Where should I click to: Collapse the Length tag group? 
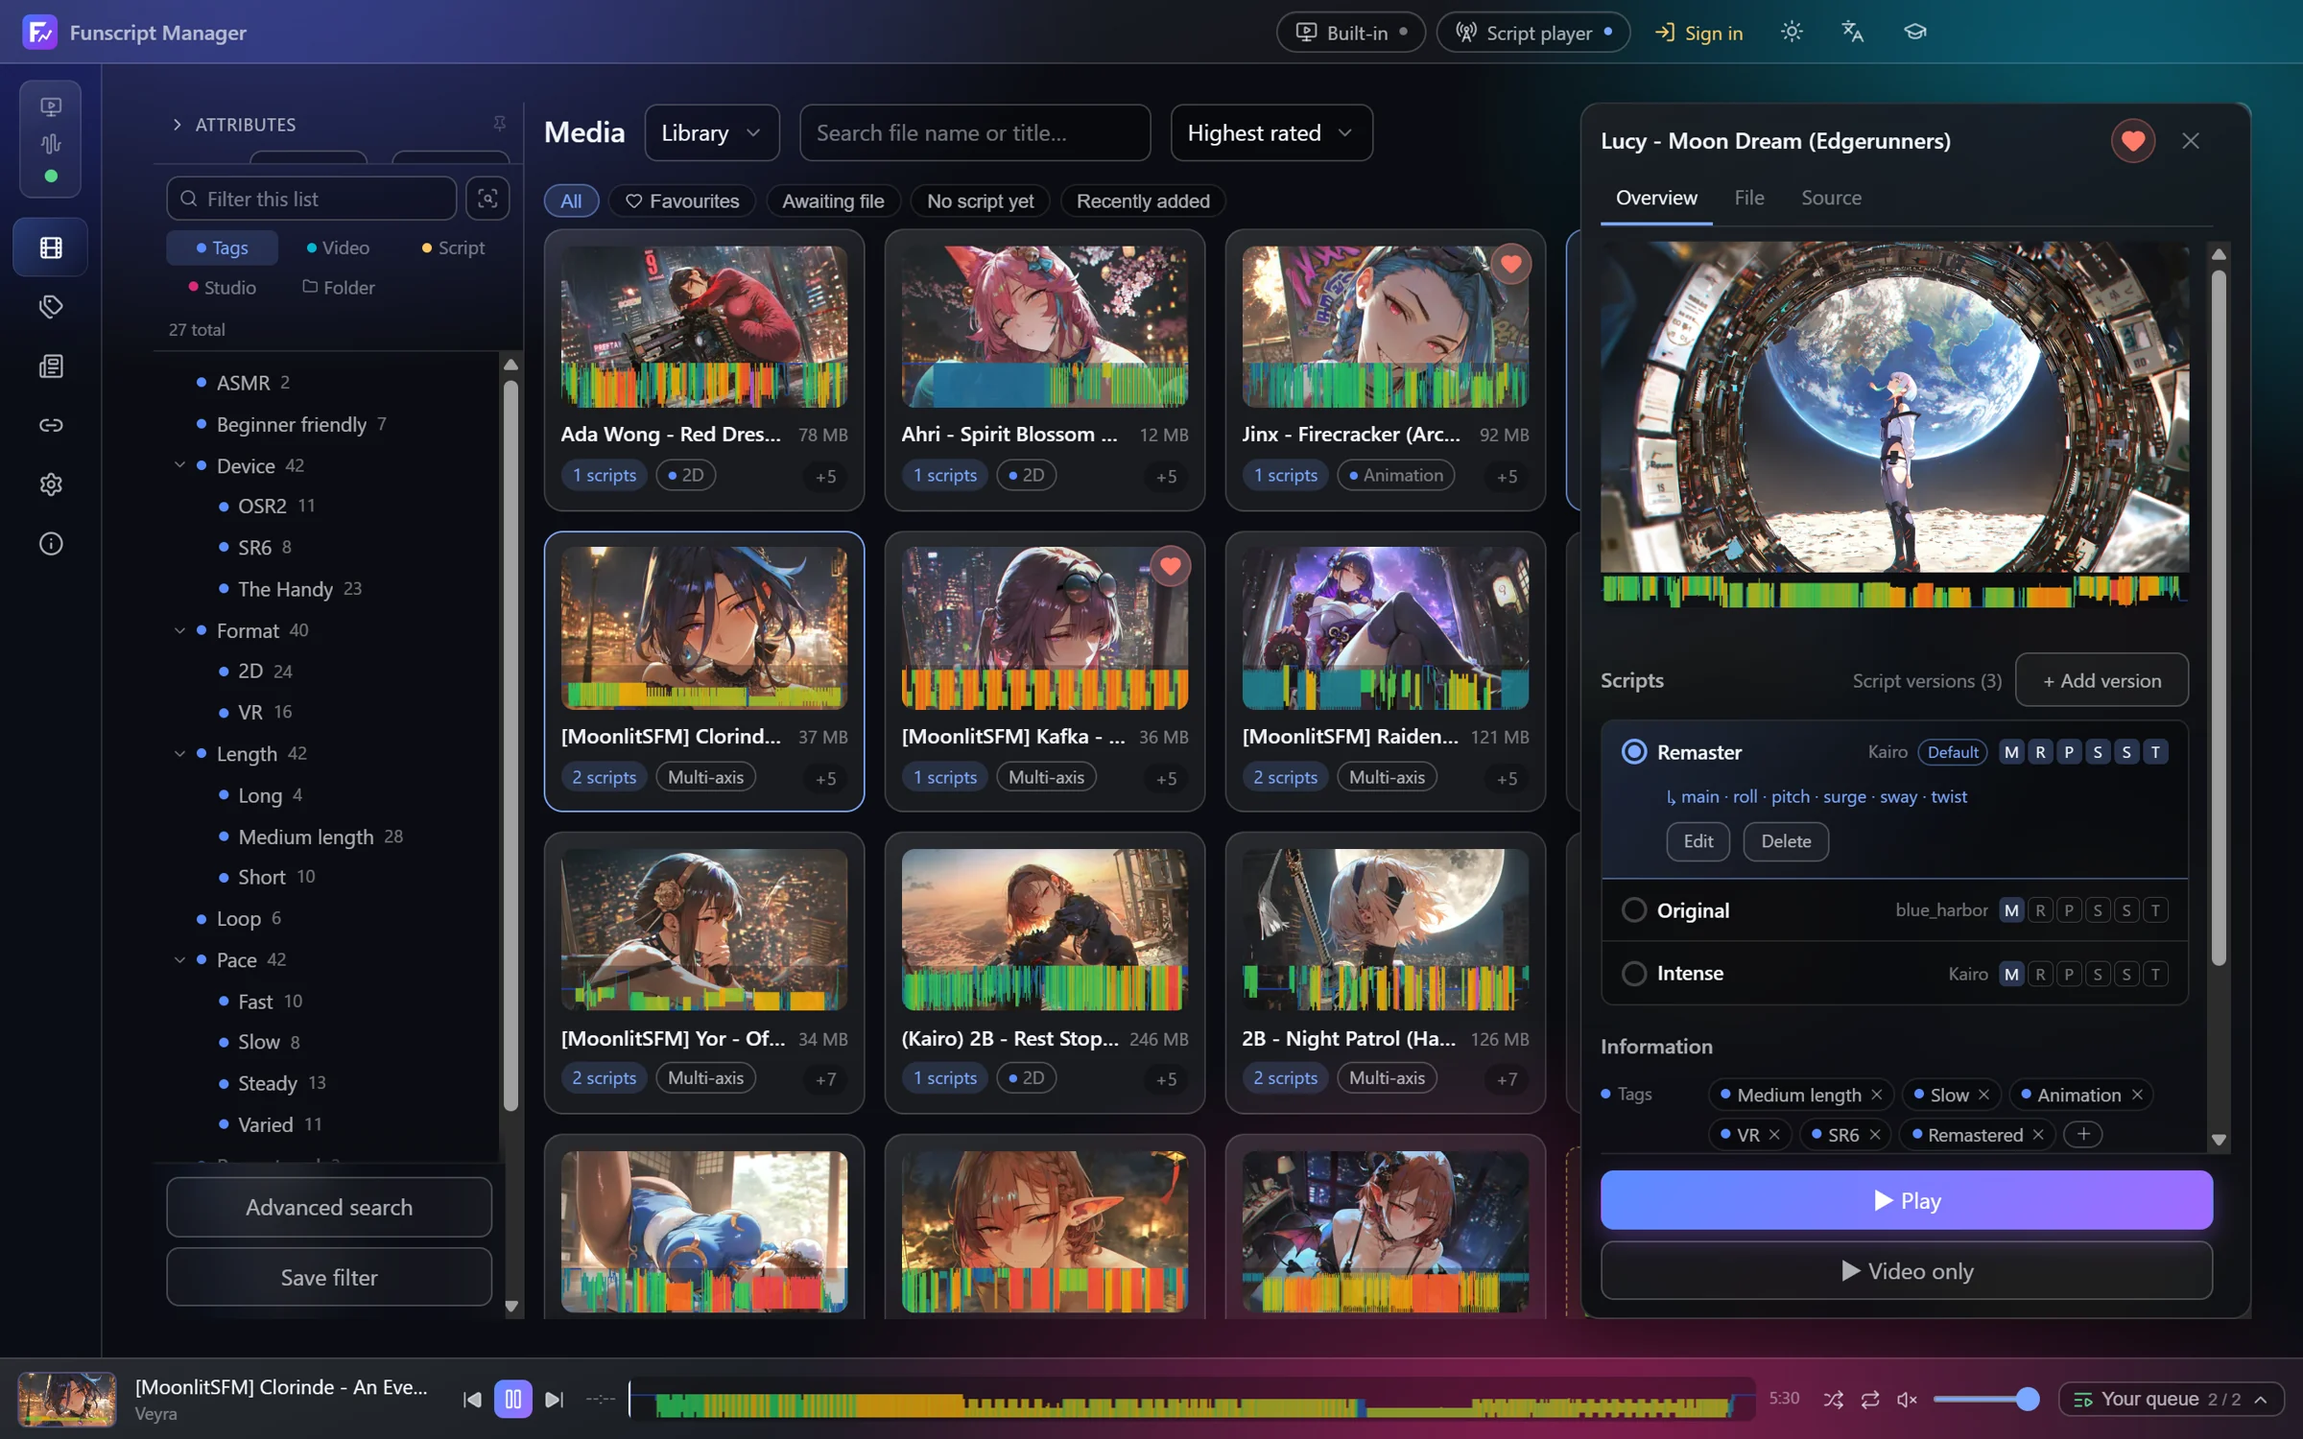coord(179,753)
